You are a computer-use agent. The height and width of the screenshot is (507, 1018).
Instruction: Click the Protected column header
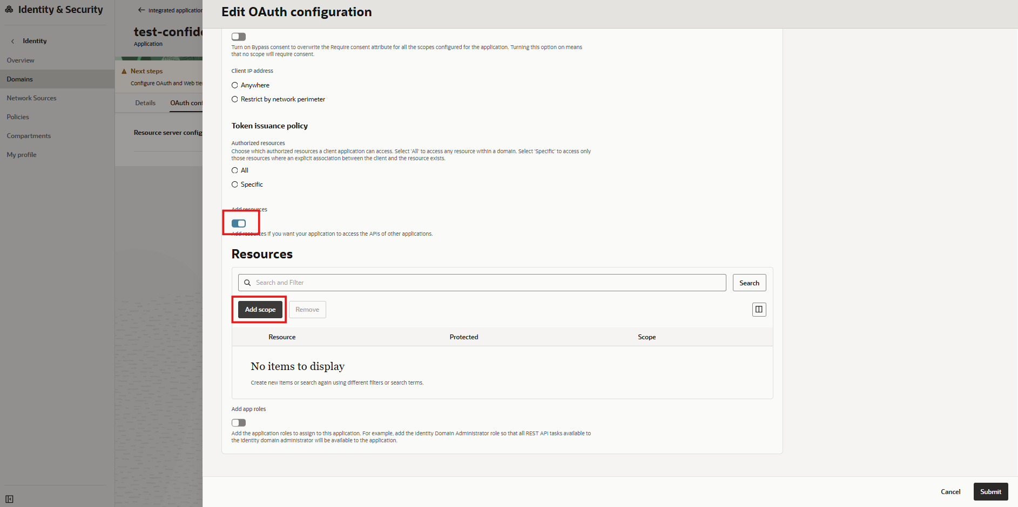tap(464, 337)
